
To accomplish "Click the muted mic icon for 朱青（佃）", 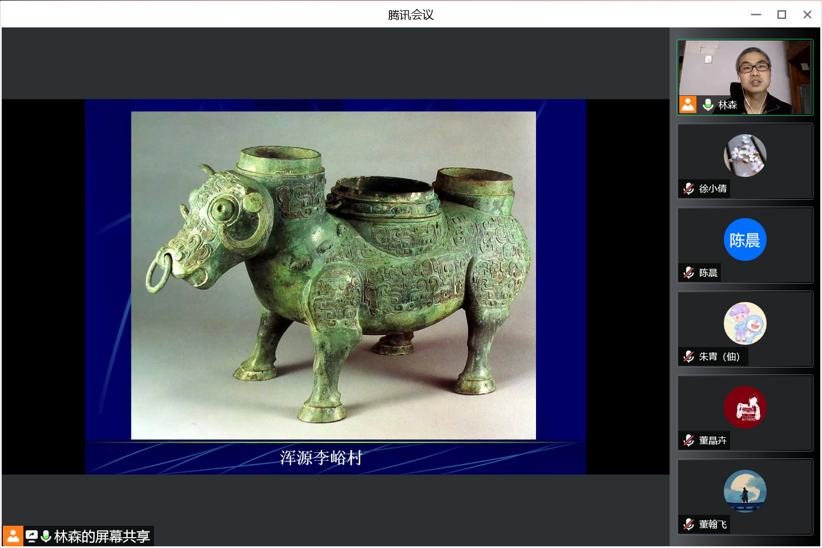I will [x=689, y=357].
